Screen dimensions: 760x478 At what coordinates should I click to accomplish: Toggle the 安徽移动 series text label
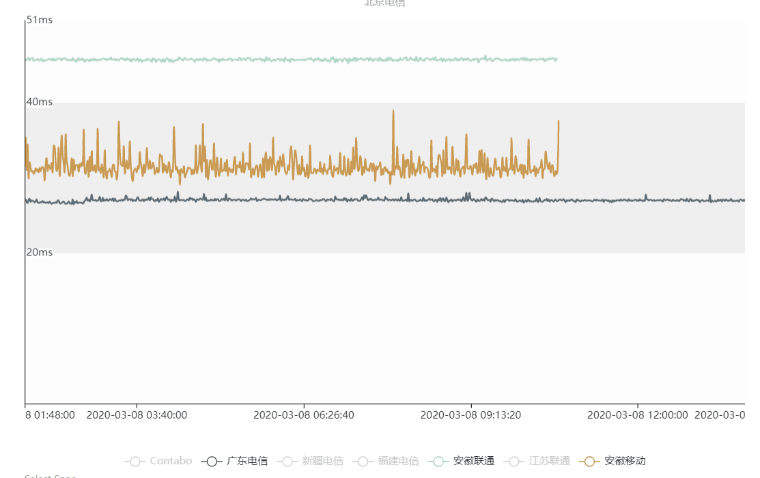[x=625, y=462]
